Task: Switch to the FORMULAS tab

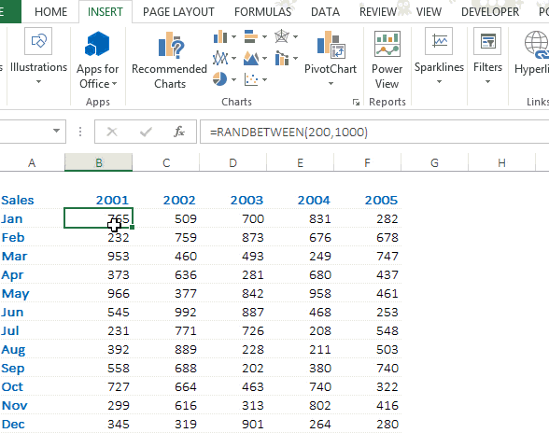Action: (262, 12)
